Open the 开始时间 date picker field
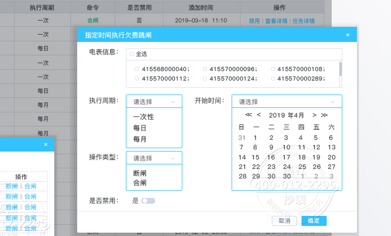The image size is (391, 236). click(286, 102)
